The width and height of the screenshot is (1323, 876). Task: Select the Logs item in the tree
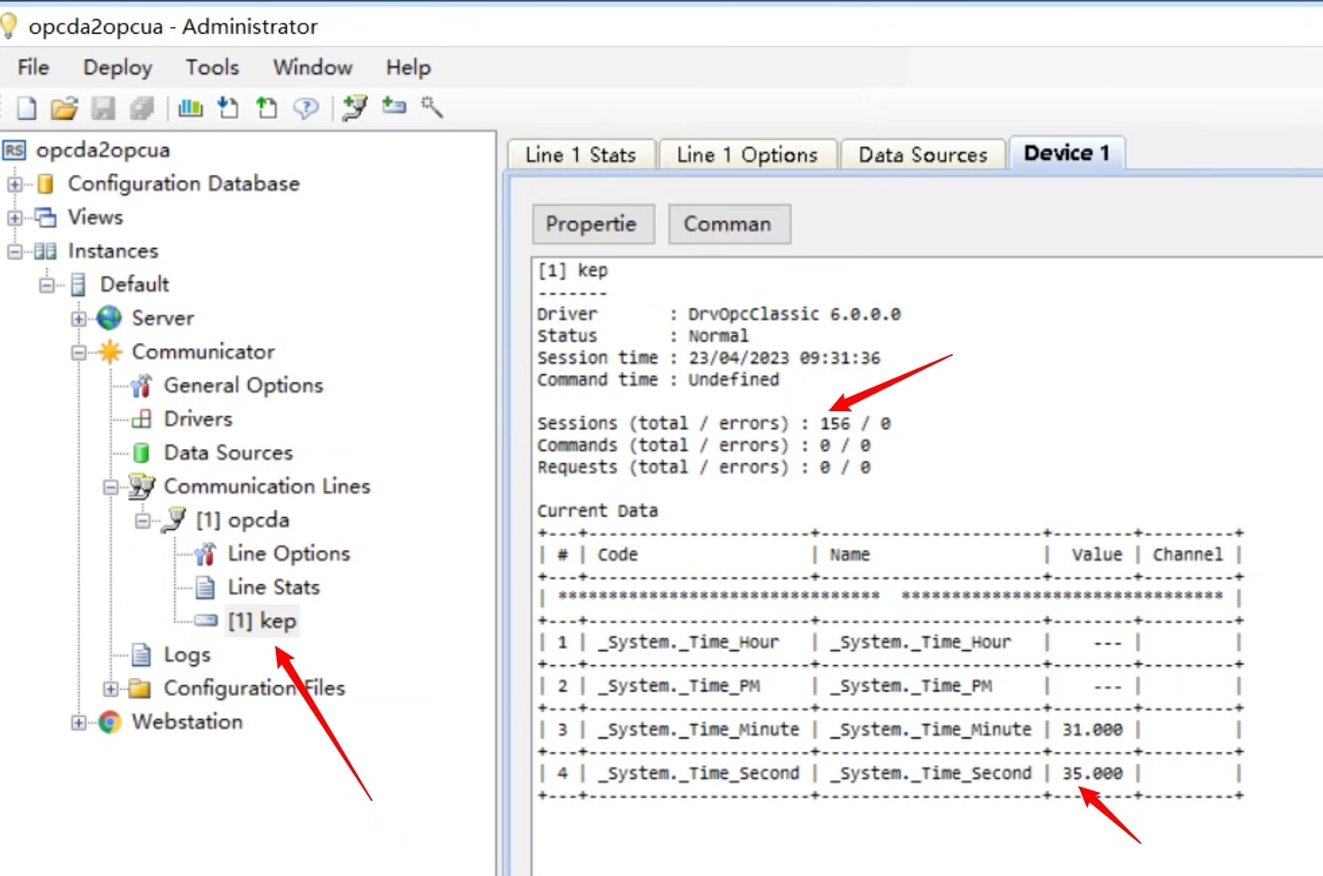187,655
